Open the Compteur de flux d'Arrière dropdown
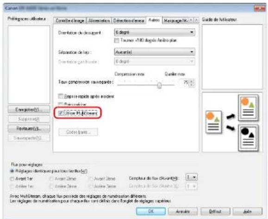Image resolution: width=268 pixels, height=219 pixels. point(191,186)
